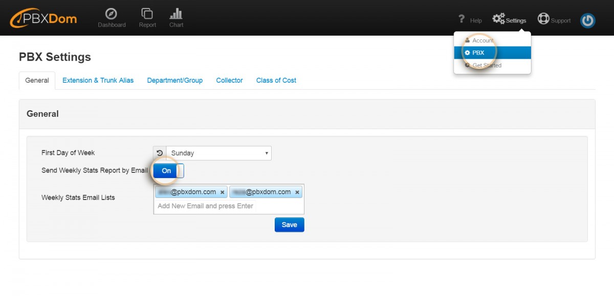The image size is (614, 296).
Task: Open the First Day of Week dropdown
Action: pos(218,153)
